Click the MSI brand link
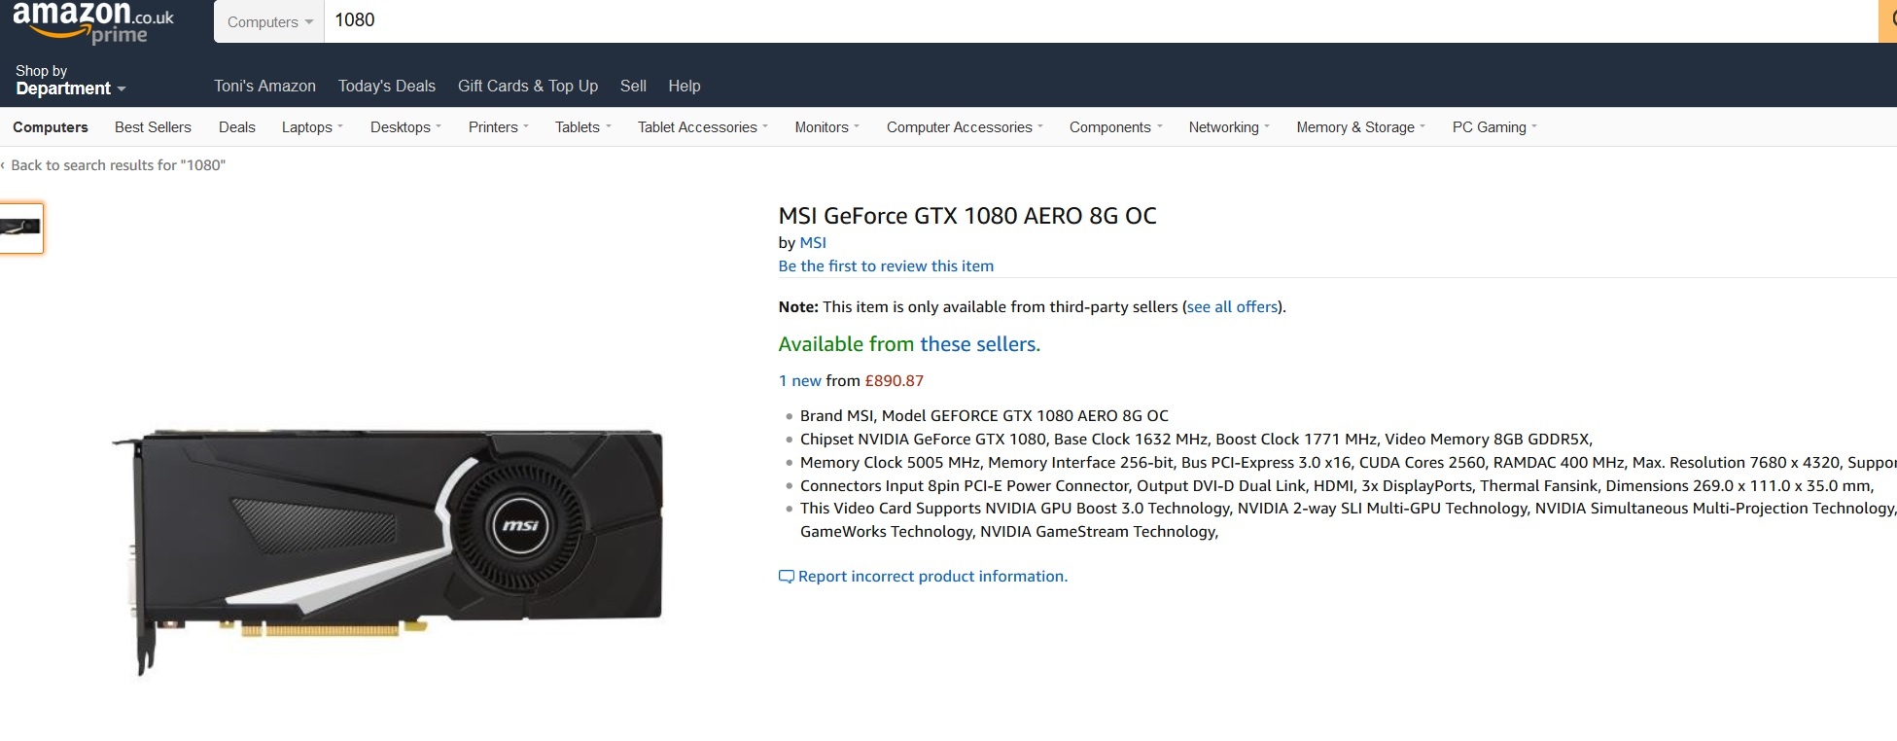 [x=813, y=243]
